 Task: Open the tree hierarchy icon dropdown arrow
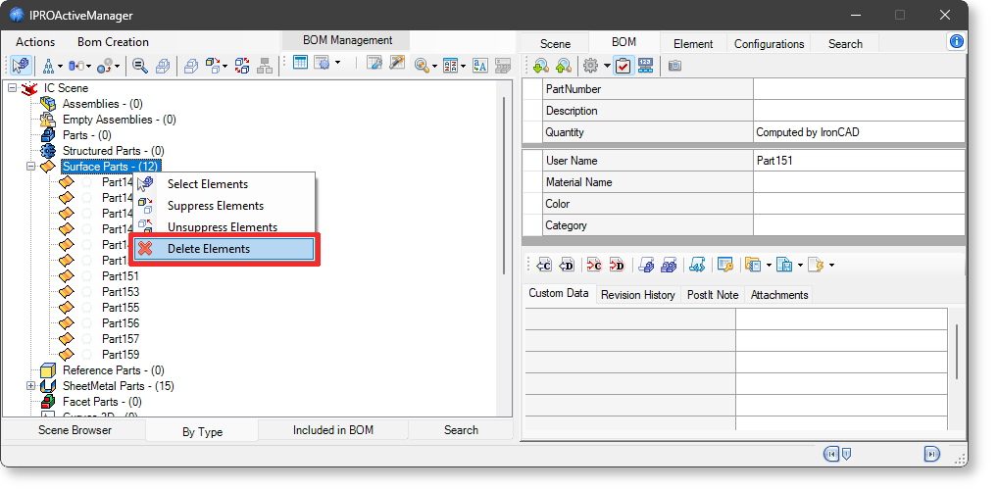point(61,65)
